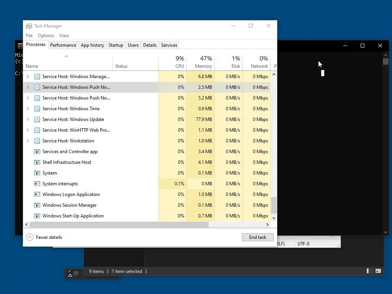The height and width of the screenshot is (294, 392).
Task: Click Command Prompt scrollbar down arrow
Action: click(385, 232)
